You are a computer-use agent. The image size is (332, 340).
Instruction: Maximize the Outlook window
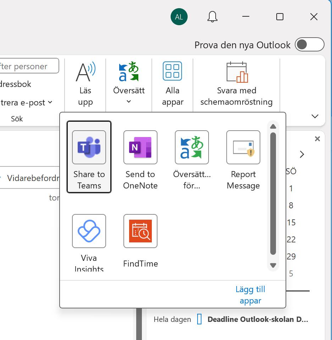pos(280,17)
